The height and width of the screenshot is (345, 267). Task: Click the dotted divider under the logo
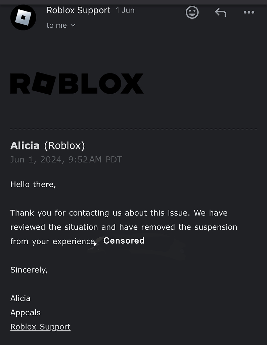pos(133,129)
